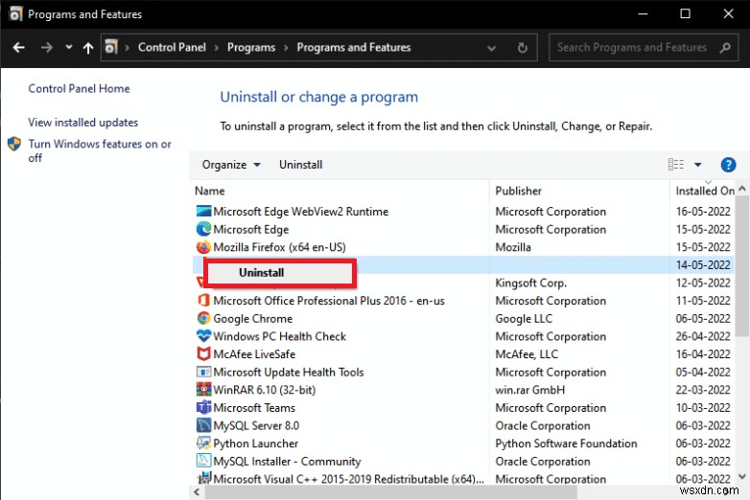Open Control Panel Home link
750x500 pixels.
[79, 89]
